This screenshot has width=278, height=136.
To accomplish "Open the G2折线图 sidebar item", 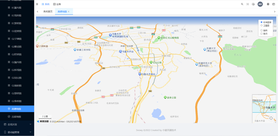I will coord(17,70).
